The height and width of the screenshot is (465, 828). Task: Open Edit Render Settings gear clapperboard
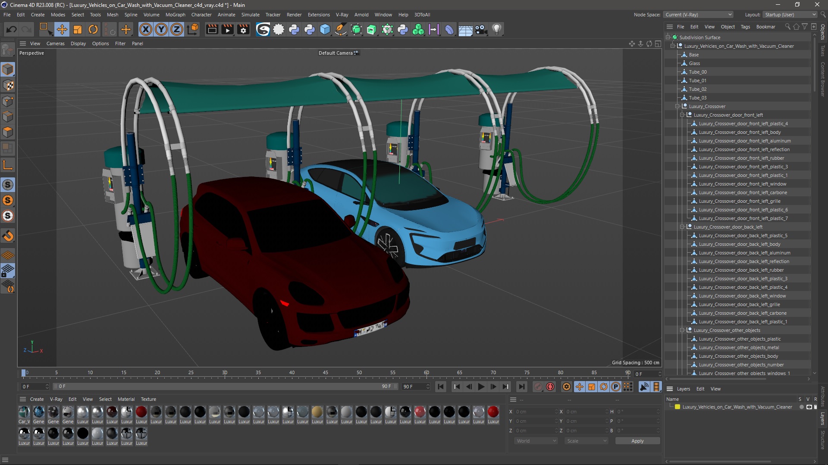click(x=244, y=29)
